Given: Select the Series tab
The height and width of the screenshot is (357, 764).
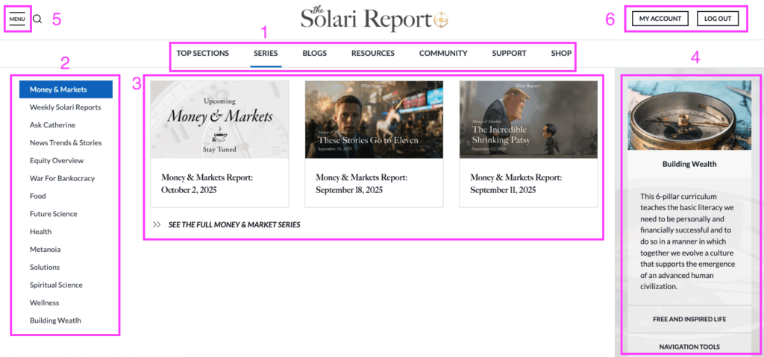Looking at the screenshot, I should pyautogui.click(x=266, y=54).
